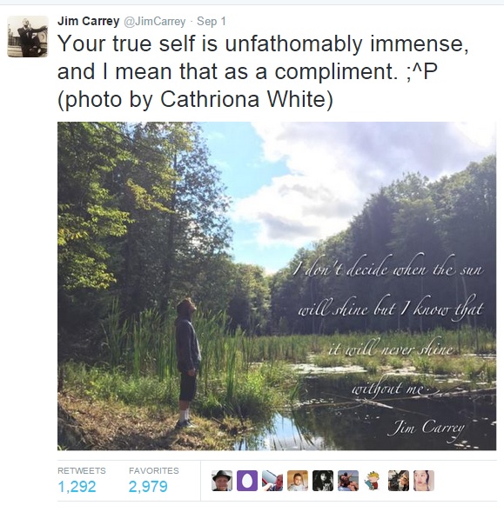This screenshot has height=512, width=504.
Task: Open the cartoon blond boy avatar
Action: tap(373, 481)
